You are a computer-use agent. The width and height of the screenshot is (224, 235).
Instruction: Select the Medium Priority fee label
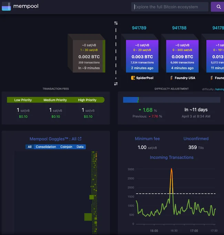click(x=55, y=100)
